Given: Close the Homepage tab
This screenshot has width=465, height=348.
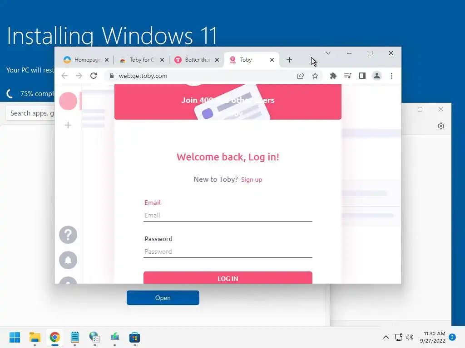Looking at the screenshot, I should coord(107,60).
